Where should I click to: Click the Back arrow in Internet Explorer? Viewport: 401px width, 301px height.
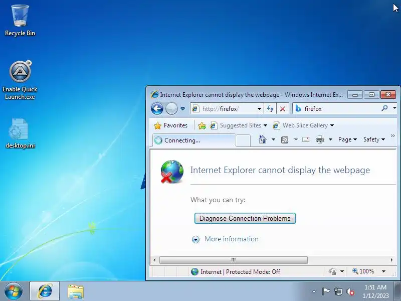[157, 109]
